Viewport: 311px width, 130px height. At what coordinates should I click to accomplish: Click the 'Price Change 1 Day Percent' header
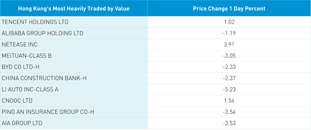229,9
